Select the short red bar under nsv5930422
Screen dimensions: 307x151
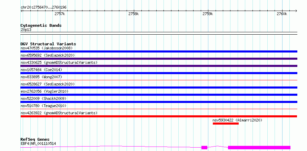click(x=226, y=124)
